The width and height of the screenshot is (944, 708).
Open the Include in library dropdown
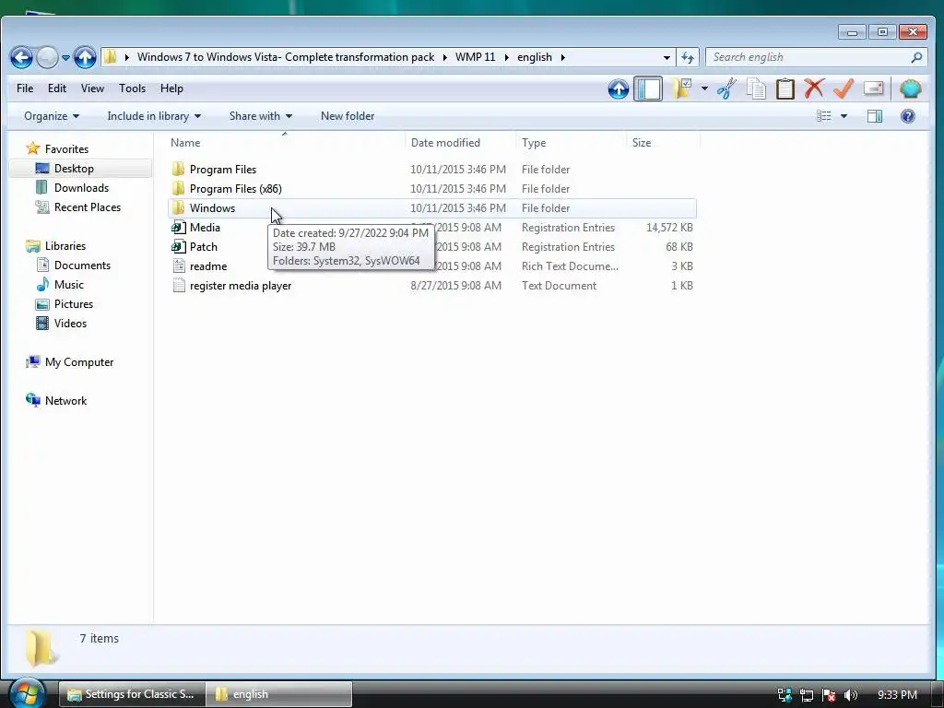point(154,116)
